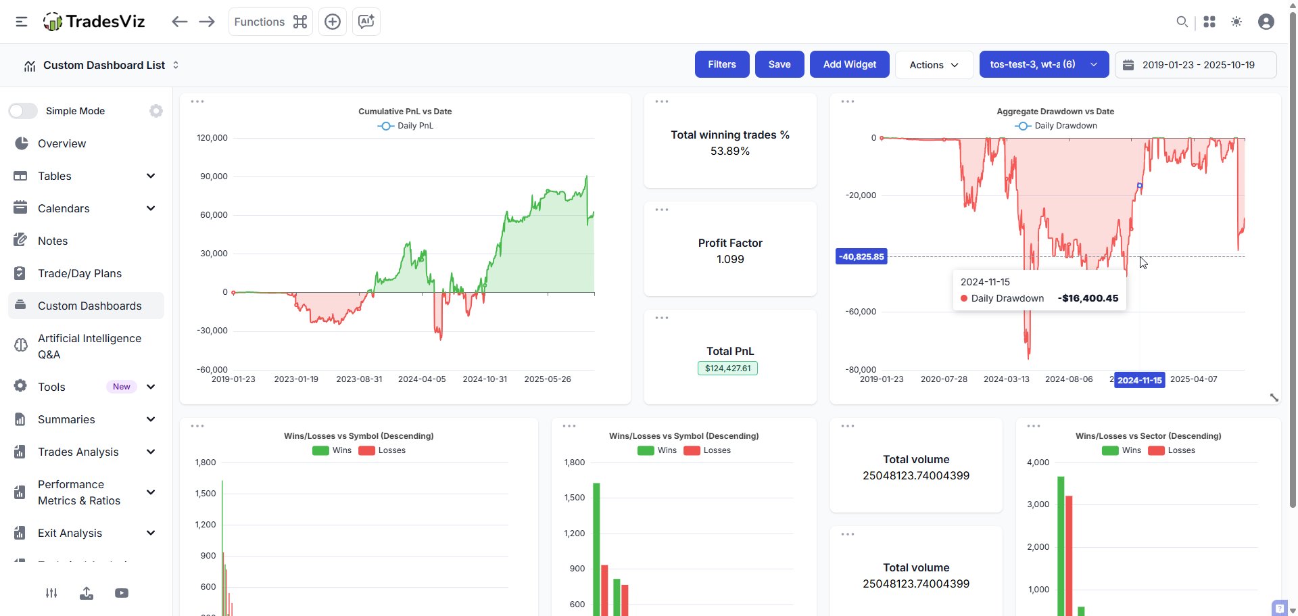
Task: Open three-dot menu of upper Total volume widget
Action: pos(848,426)
